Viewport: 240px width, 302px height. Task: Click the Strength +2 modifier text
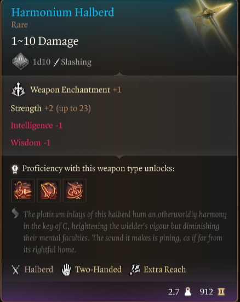coord(50,109)
